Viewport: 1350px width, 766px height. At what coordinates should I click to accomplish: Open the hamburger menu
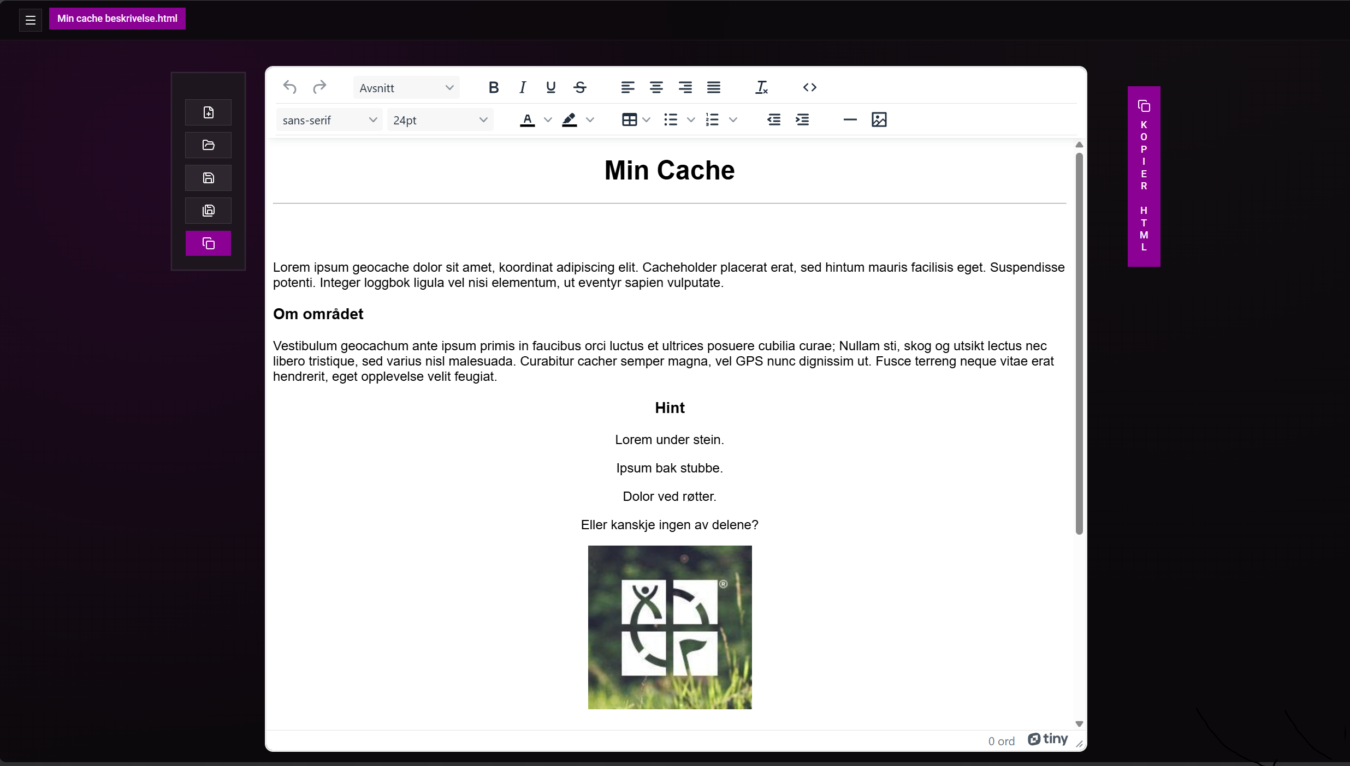pyautogui.click(x=31, y=20)
